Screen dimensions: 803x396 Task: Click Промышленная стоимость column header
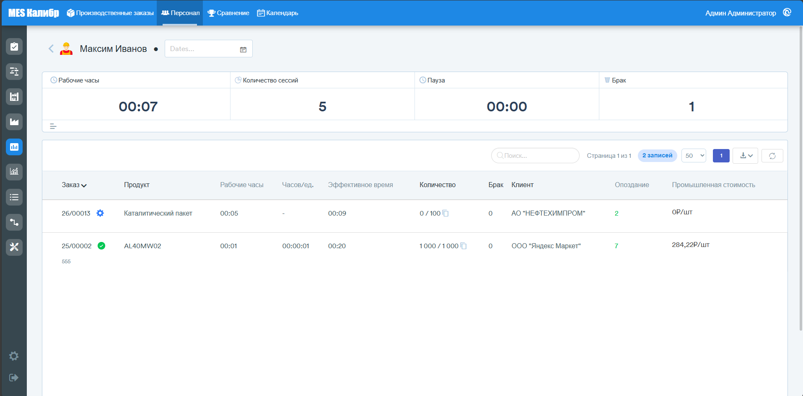pyautogui.click(x=713, y=185)
